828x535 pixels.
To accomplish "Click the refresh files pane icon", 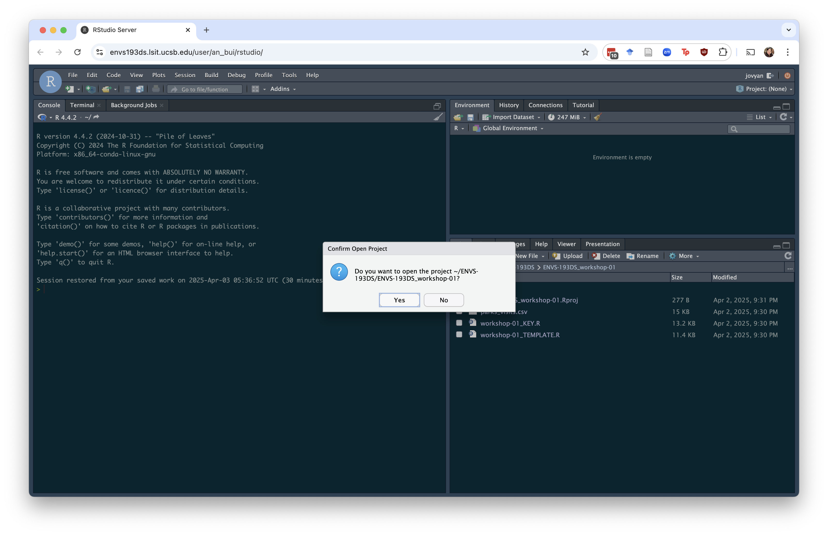I will tap(788, 256).
